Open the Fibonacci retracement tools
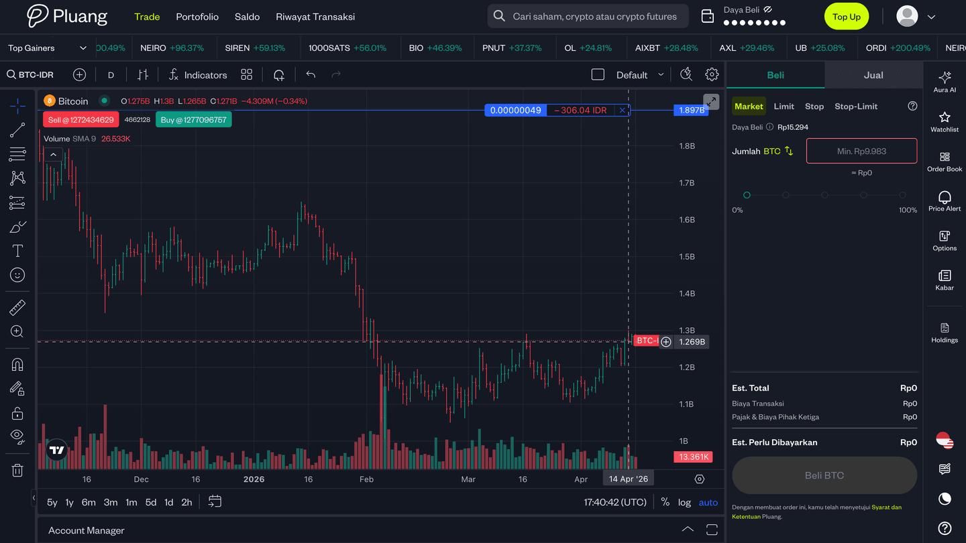Screen dimensions: 966x543 [x=17, y=154]
